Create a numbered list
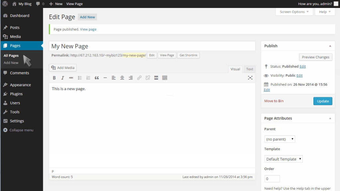Screen dimensions: 340x191 [88, 78]
